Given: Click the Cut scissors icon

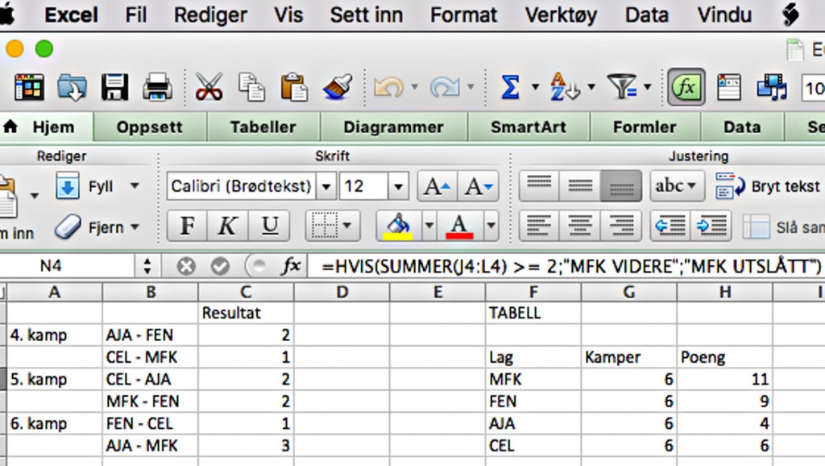Looking at the screenshot, I should (x=209, y=87).
